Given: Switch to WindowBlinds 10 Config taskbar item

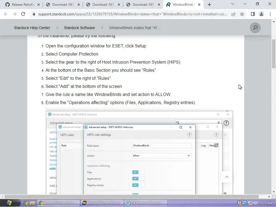Looking at the screenshot, I should coord(102,203).
